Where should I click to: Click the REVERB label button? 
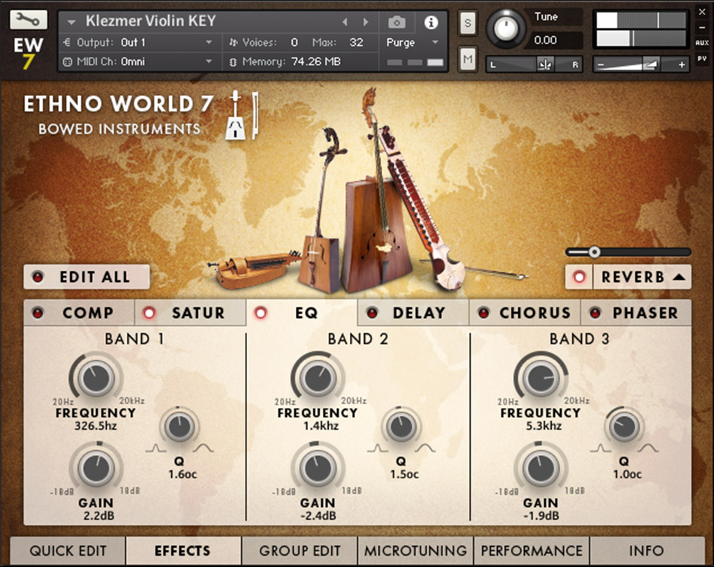pyautogui.click(x=632, y=277)
